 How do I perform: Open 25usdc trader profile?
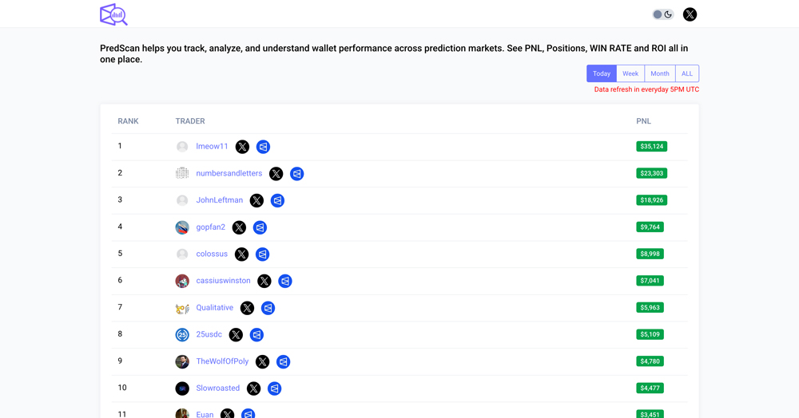(209, 334)
